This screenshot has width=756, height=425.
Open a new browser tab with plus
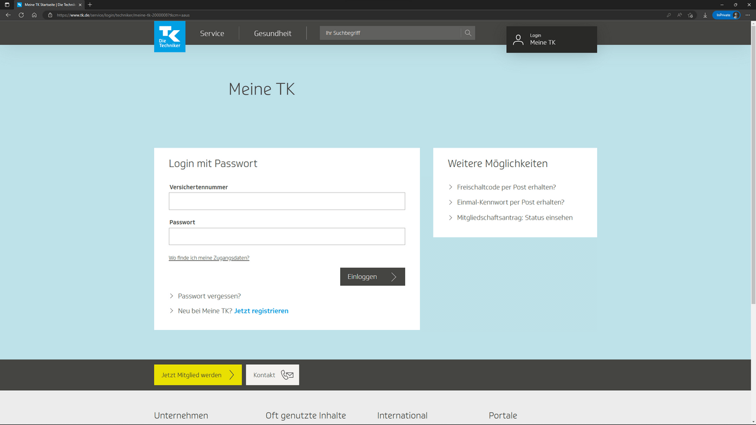pos(90,5)
